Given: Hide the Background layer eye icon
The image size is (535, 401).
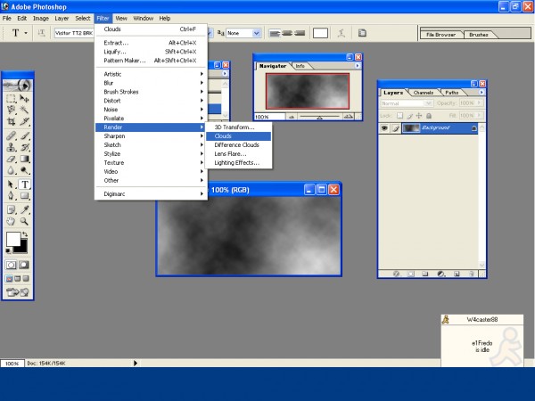Looking at the screenshot, I should point(384,128).
